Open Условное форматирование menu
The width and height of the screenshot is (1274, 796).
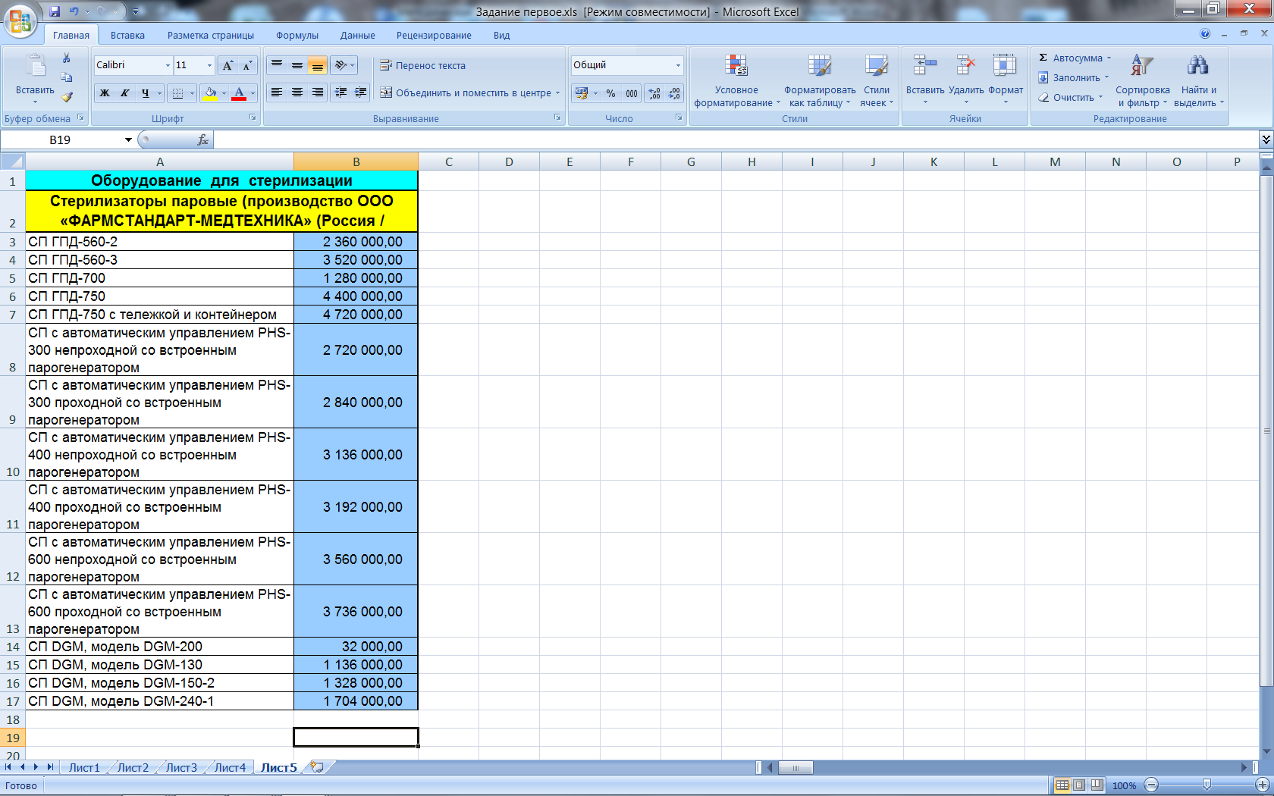[x=736, y=80]
